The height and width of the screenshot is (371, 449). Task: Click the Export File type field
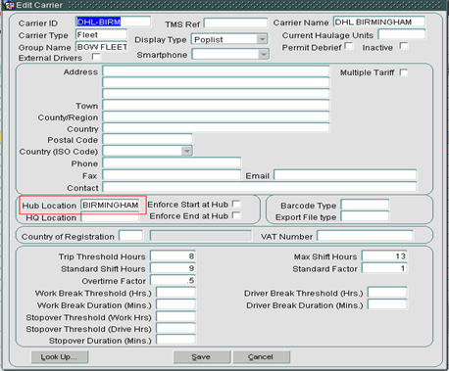tap(365, 216)
